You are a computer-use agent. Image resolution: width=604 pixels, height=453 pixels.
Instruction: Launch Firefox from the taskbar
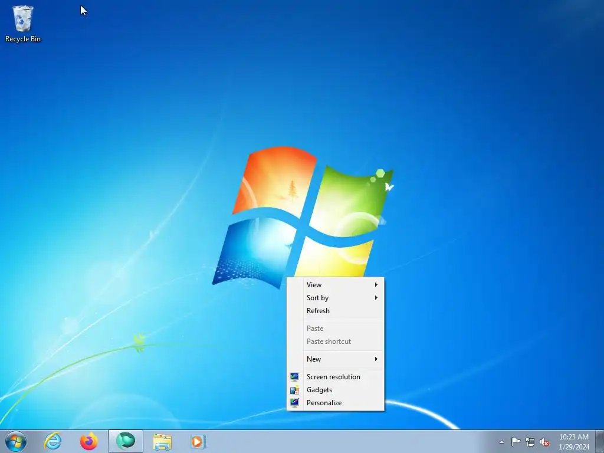pos(89,441)
